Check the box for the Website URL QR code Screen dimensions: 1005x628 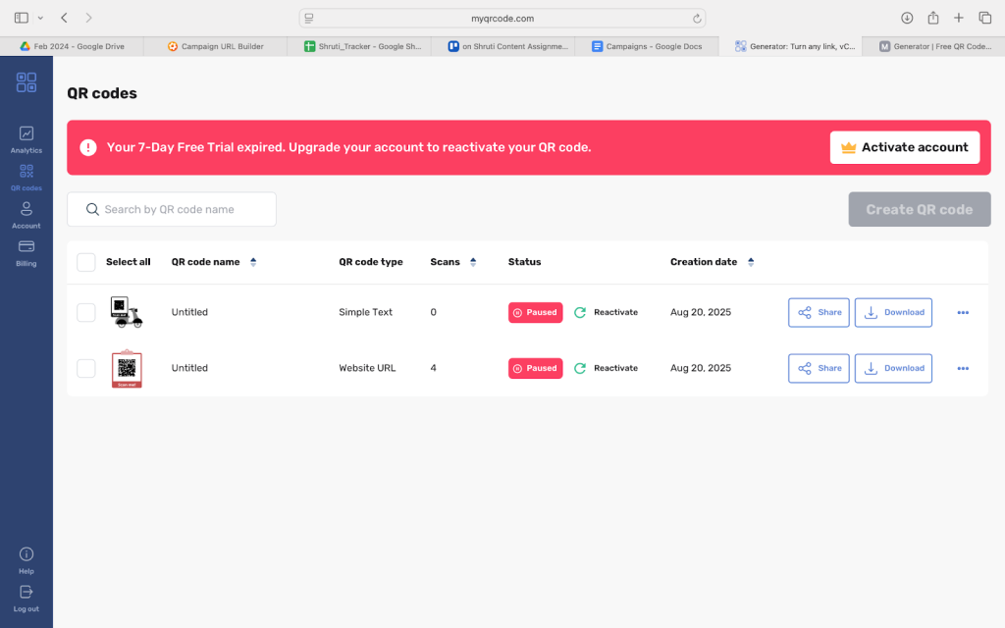86,368
